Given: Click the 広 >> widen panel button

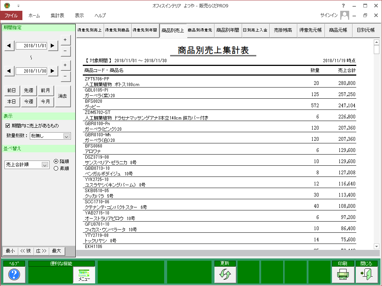Looking at the screenshot, I should [x=41, y=251].
